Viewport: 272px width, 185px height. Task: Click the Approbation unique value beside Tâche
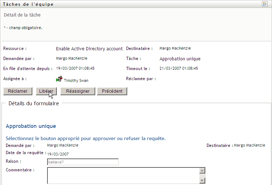pos(180,59)
